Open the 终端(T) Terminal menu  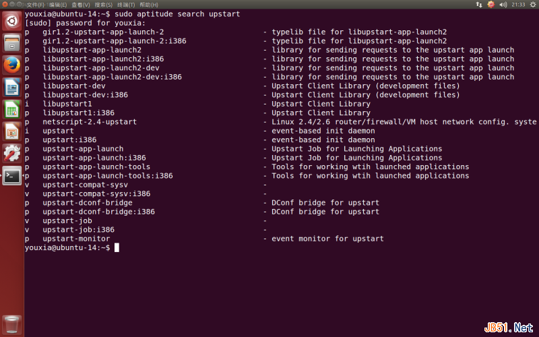[126, 5]
